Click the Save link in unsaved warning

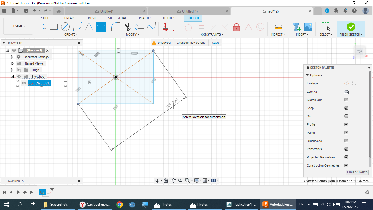pyautogui.click(x=215, y=43)
